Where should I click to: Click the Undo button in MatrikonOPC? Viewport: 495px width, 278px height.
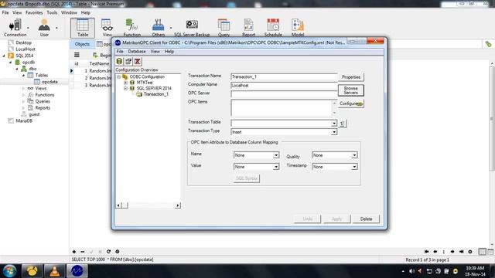(308, 219)
